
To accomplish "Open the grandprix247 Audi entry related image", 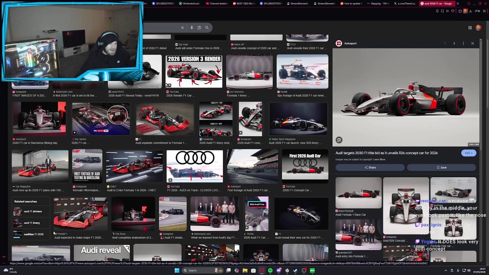I will (358, 234).
